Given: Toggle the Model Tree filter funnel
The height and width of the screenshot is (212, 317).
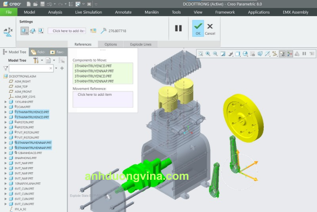Looking at the screenshot, I should (x=6, y=68).
